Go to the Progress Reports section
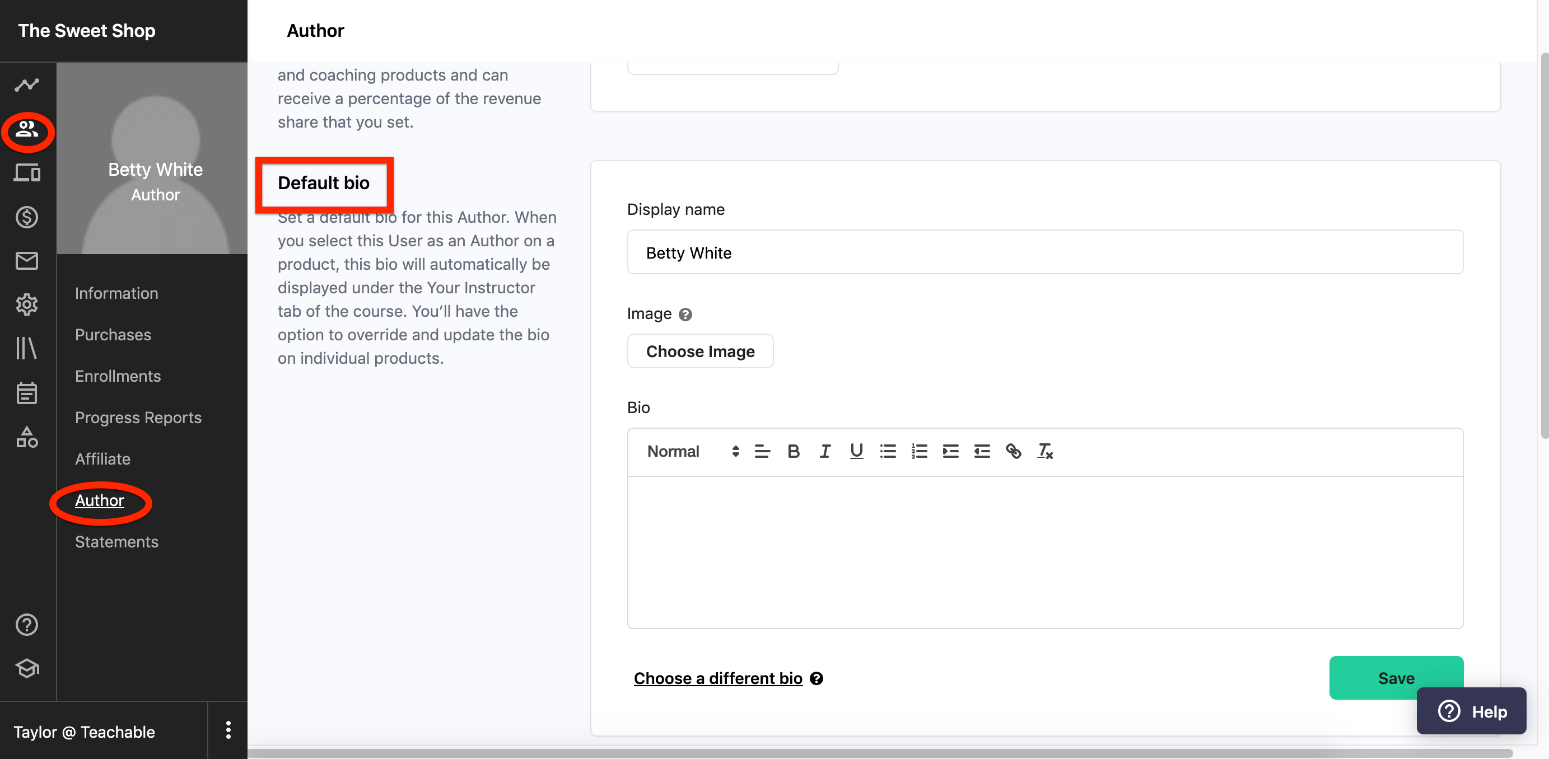 pos(138,418)
